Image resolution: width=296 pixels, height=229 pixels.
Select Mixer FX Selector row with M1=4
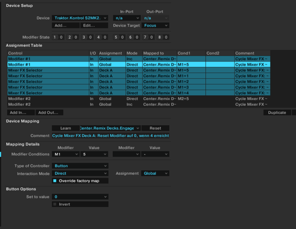[139, 93]
